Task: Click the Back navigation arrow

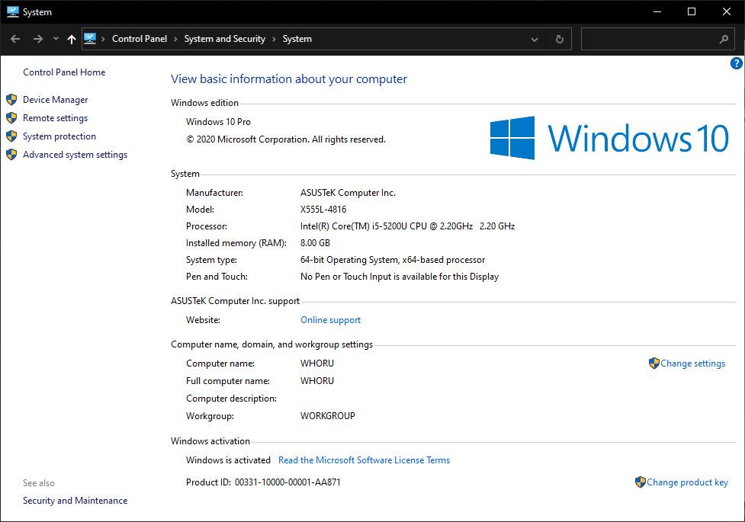Action: (15, 39)
